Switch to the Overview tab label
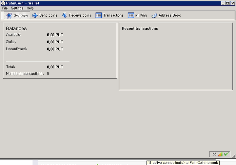The height and width of the screenshot is (165, 236). [21, 15]
